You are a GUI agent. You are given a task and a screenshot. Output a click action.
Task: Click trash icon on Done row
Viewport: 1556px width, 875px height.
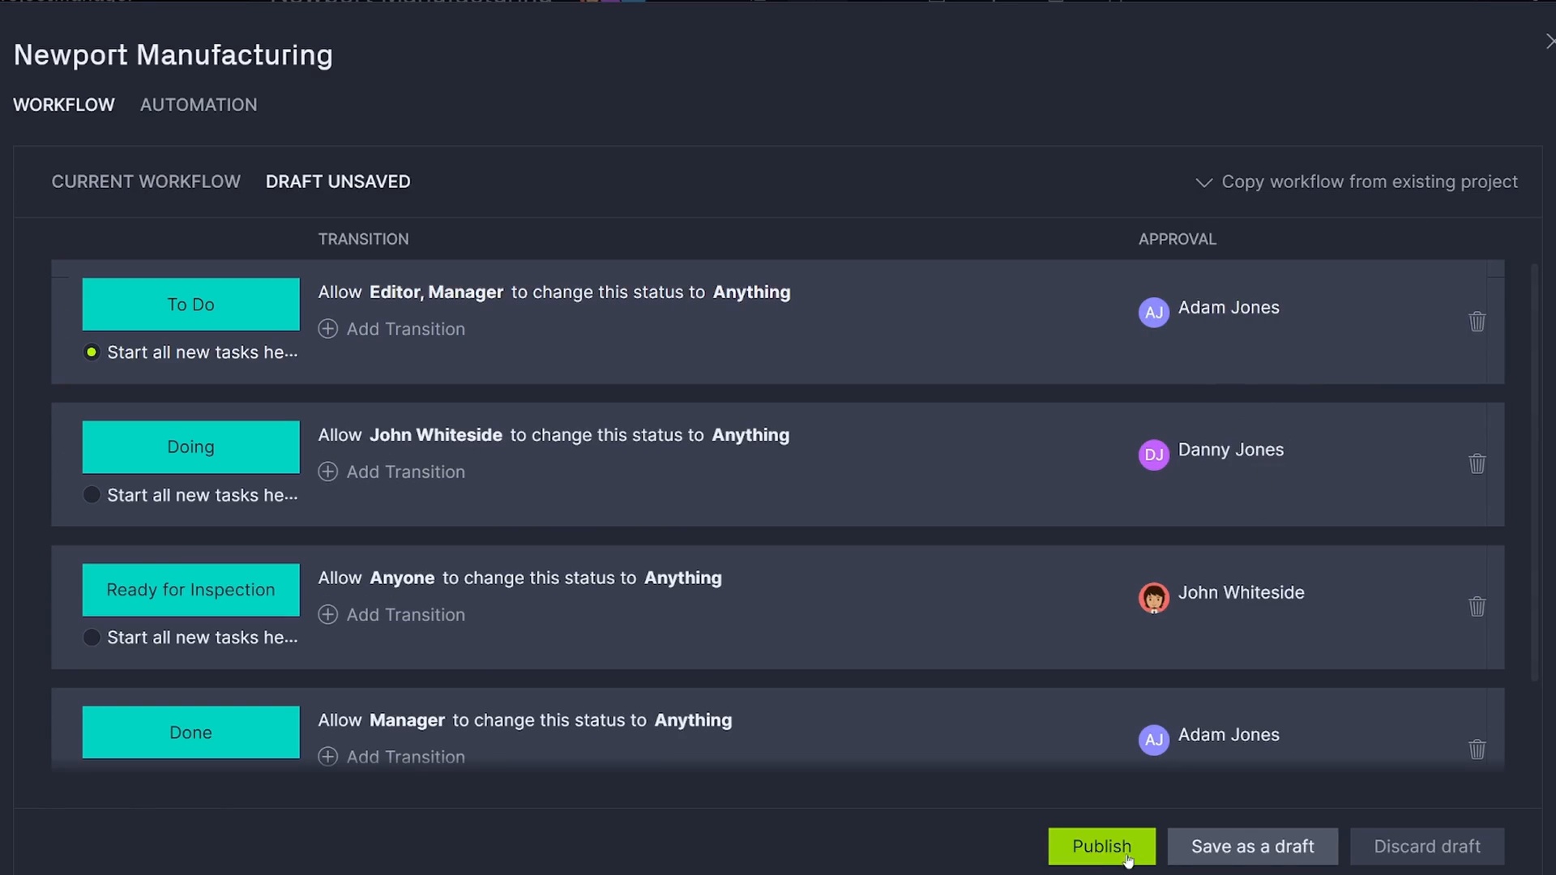(1477, 749)
